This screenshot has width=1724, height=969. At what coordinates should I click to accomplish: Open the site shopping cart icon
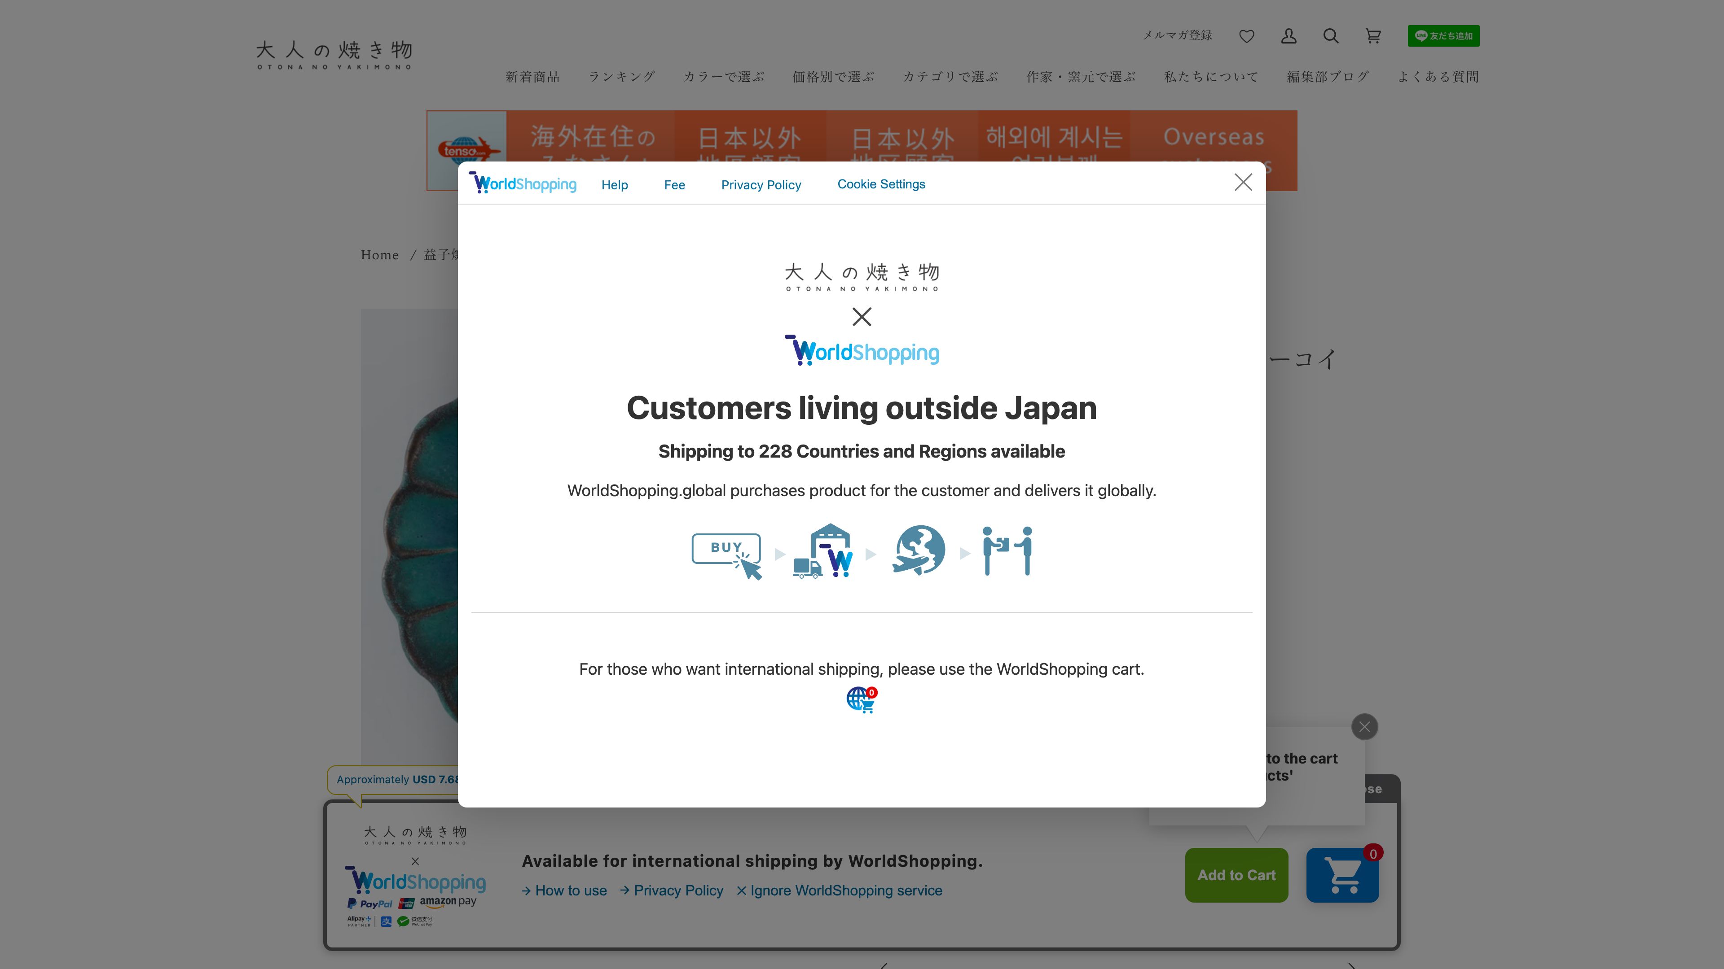1372,36
